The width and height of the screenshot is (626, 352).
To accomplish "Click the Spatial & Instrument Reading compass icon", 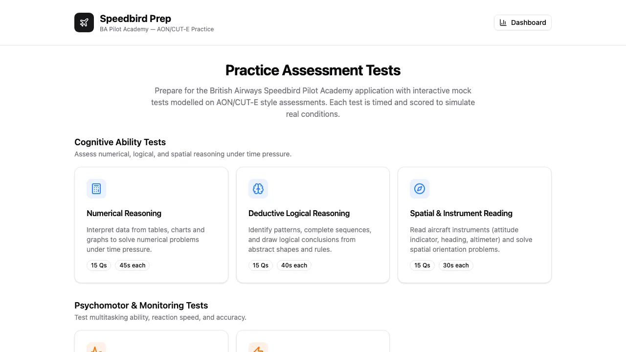I will (420, 189).
